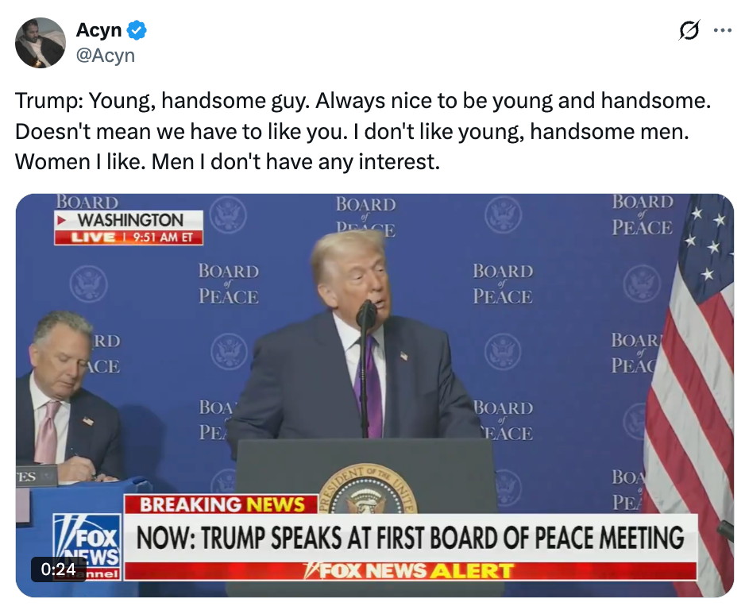
Task: Open the @Acyn handle link
Action: 106,56
